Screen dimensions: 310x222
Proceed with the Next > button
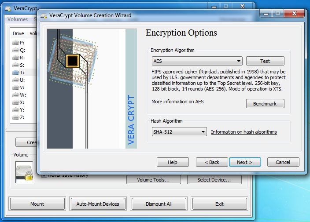(245, 162)
